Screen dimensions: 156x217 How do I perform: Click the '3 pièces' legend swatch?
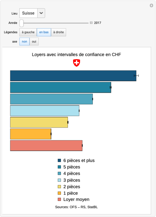click(59, 180)
